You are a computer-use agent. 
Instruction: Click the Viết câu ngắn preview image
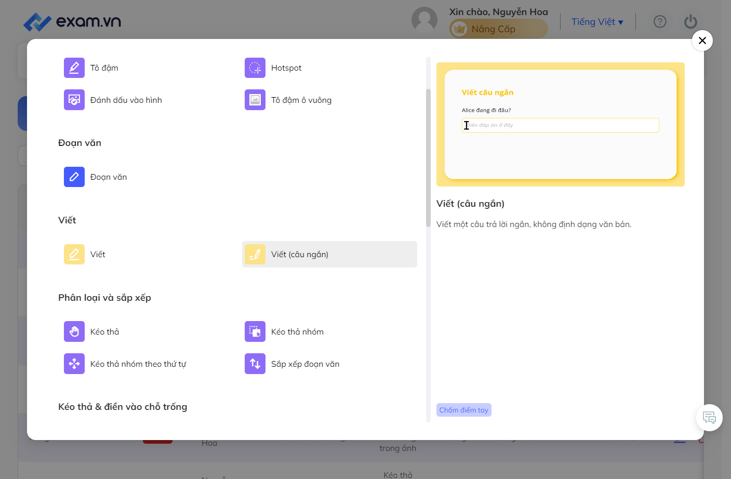(561, 124)
